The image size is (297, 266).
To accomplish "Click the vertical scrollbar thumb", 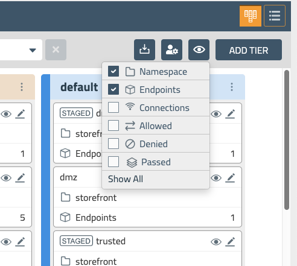I will [287, 140].
